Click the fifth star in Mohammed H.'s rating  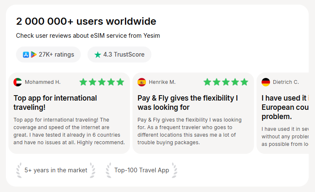[120, 82]
